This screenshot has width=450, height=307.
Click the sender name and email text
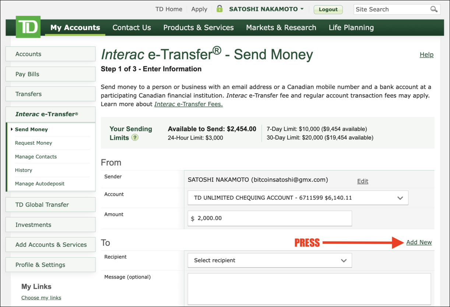pos(258,180)
